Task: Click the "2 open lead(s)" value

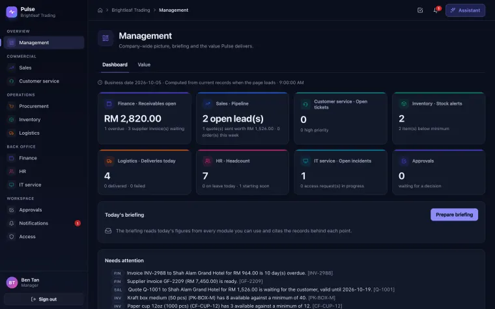Action: pyautogui.click(x=233, y=118)
